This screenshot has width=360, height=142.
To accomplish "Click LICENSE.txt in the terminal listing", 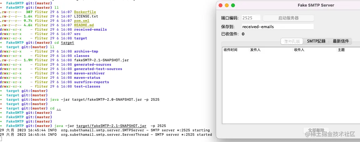I will (86, 16).
